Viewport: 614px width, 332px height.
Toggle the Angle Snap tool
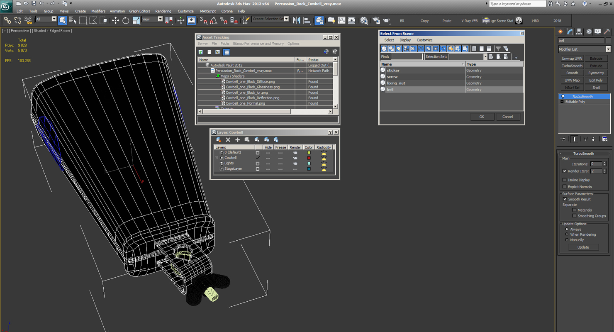tap(213, 20)
